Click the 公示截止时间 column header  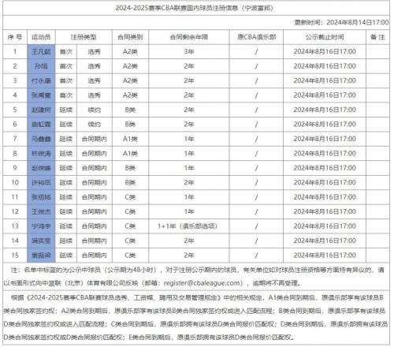point(325,37)
